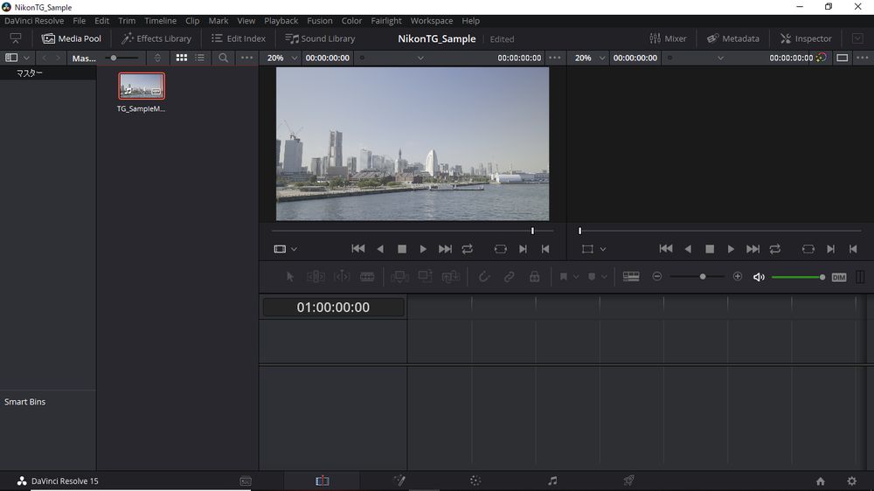Open flag color dropdown arrow

click(x=576, y=277)
